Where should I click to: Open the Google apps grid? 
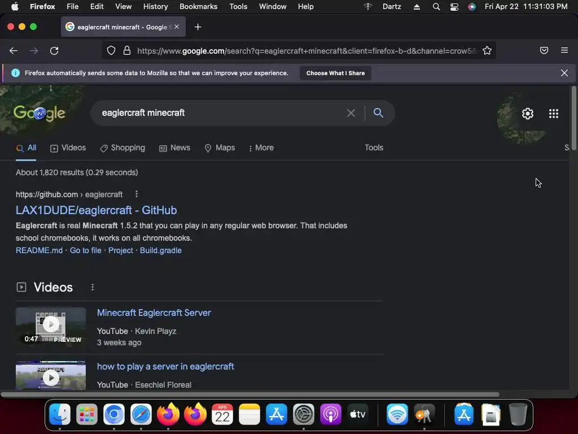coord(553,113)
